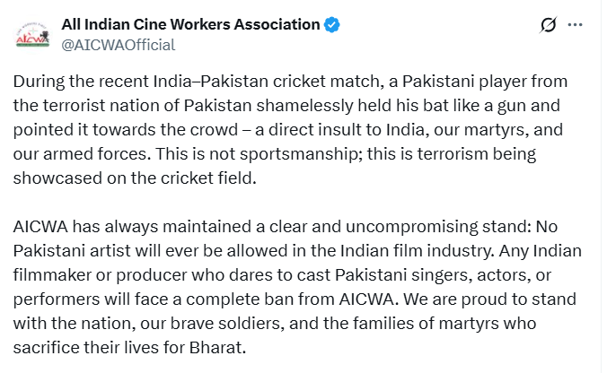Click the line starting "Pakistani artist will ever"

294,251
